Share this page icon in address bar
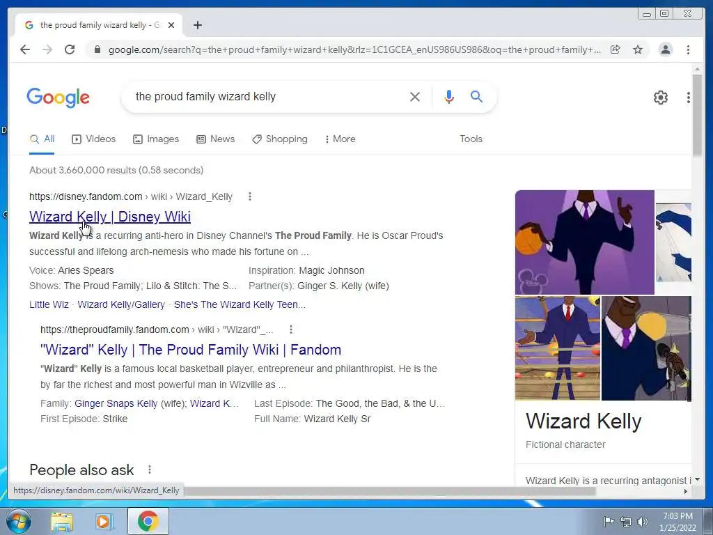The width and height of the screenshot is (713, 535). (x=616, y=49)
